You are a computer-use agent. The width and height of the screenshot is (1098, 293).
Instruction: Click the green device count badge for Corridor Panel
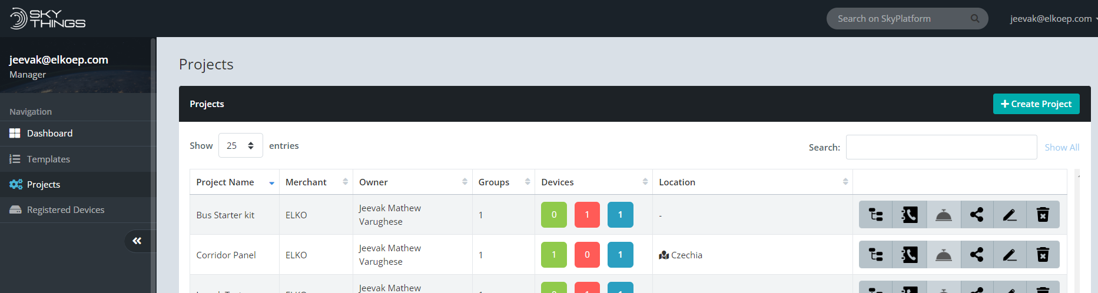tap(553, 255)
